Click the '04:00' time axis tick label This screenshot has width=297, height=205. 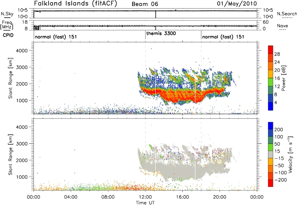coord(71,197)
